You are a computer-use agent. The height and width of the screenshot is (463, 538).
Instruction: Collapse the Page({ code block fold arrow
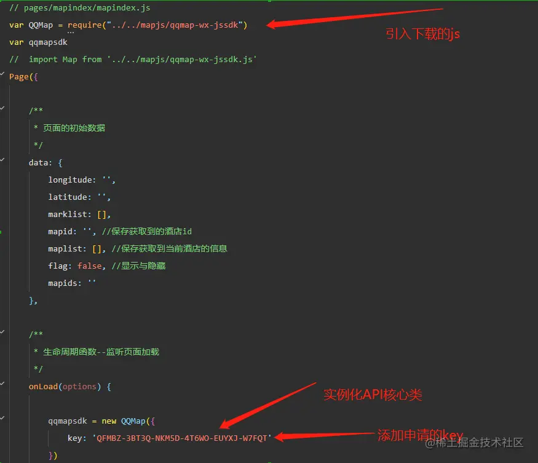coord(2,74)
